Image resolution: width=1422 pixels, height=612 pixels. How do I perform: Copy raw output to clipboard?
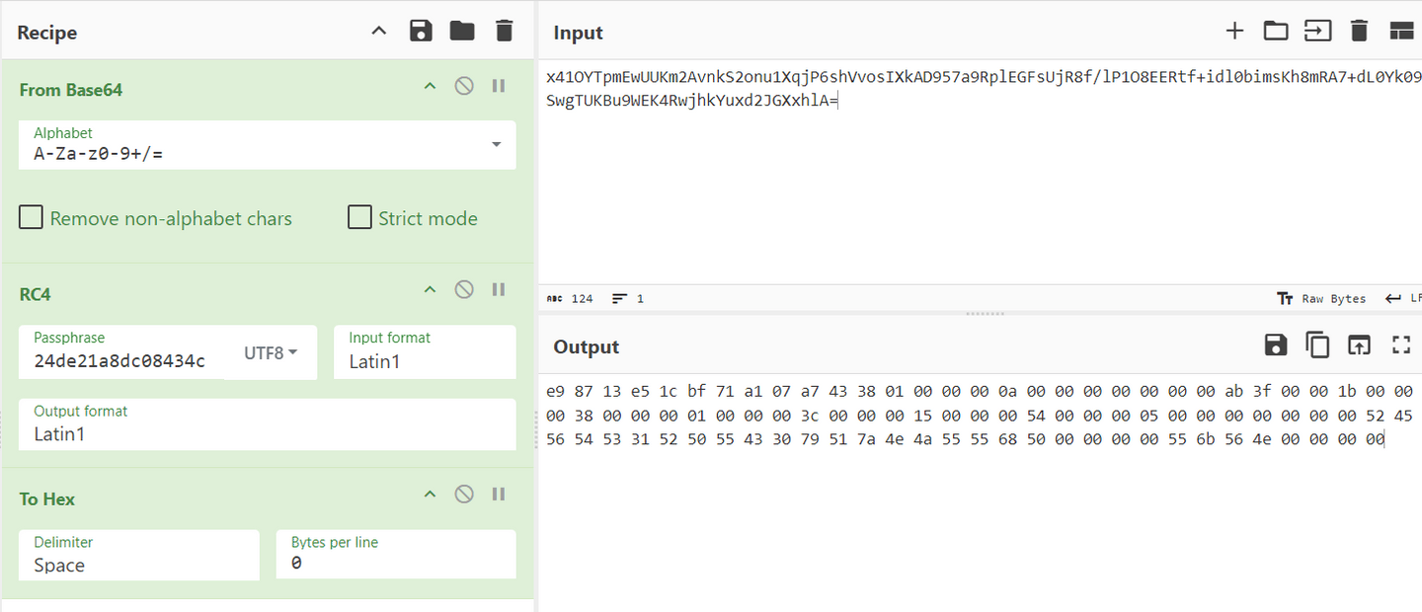pos(1317,345)
